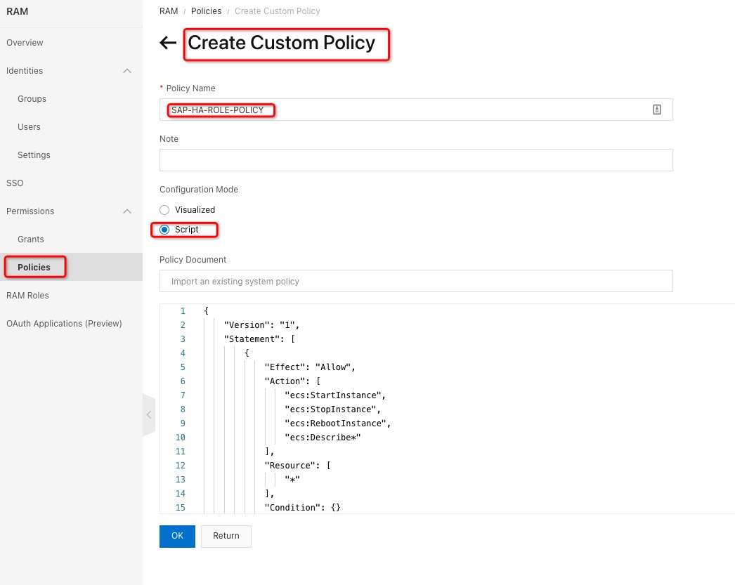This screenshot has width=735, height=585.
Task: Open RAM Roles in the sidebar
Action: 27,295
